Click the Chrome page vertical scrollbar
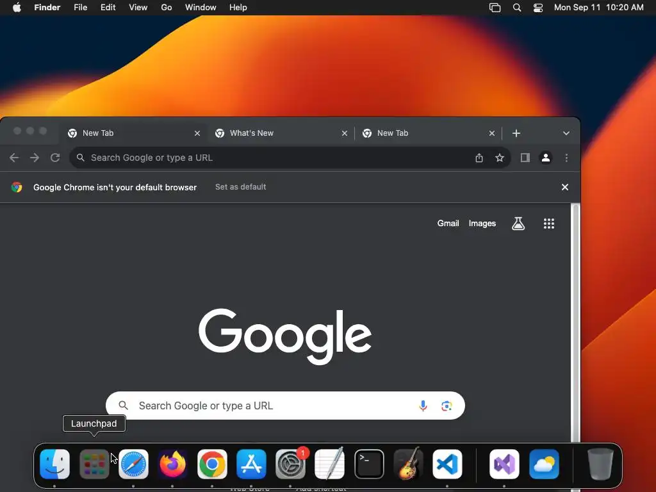656x492 pixels. coord(576,322)
